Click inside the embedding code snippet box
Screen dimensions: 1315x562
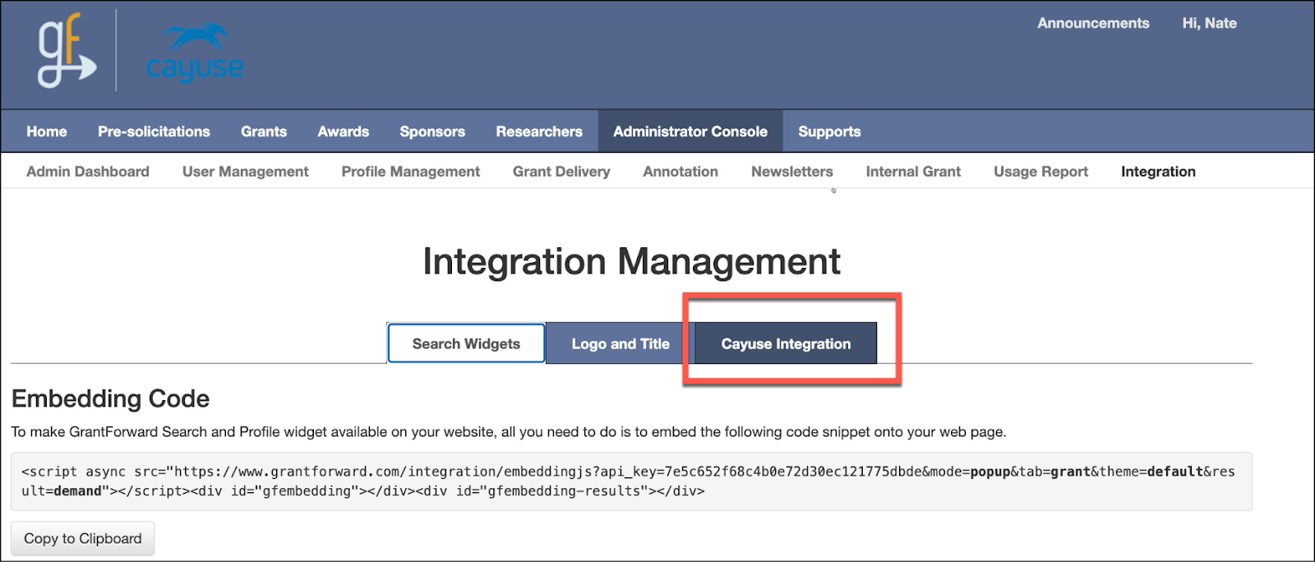coord(631,481)
